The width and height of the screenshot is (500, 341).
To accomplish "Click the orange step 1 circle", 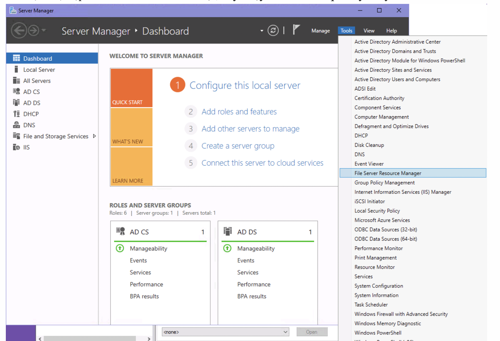I will point(178,85).
